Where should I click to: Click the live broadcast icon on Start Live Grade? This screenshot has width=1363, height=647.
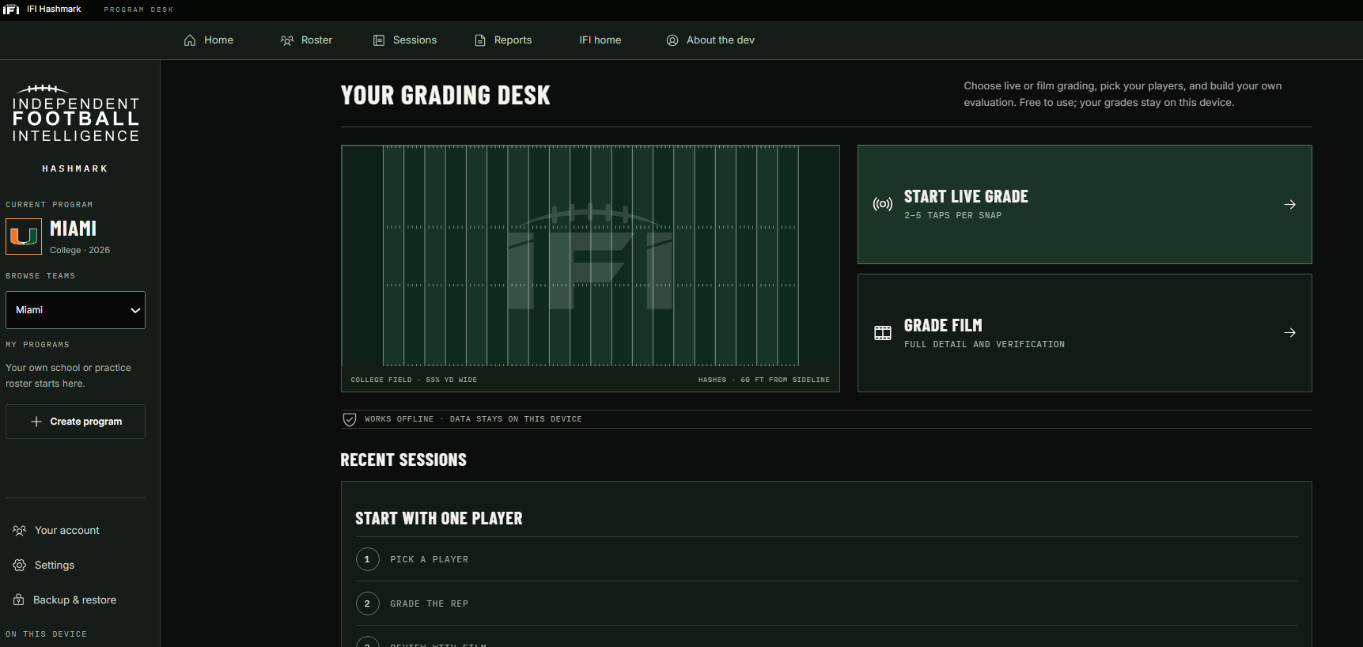click(x=883, y=204)
